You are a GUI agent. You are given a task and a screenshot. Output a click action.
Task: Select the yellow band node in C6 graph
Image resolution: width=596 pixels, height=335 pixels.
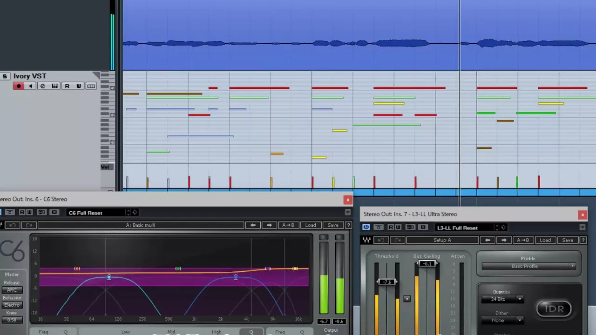295,268
